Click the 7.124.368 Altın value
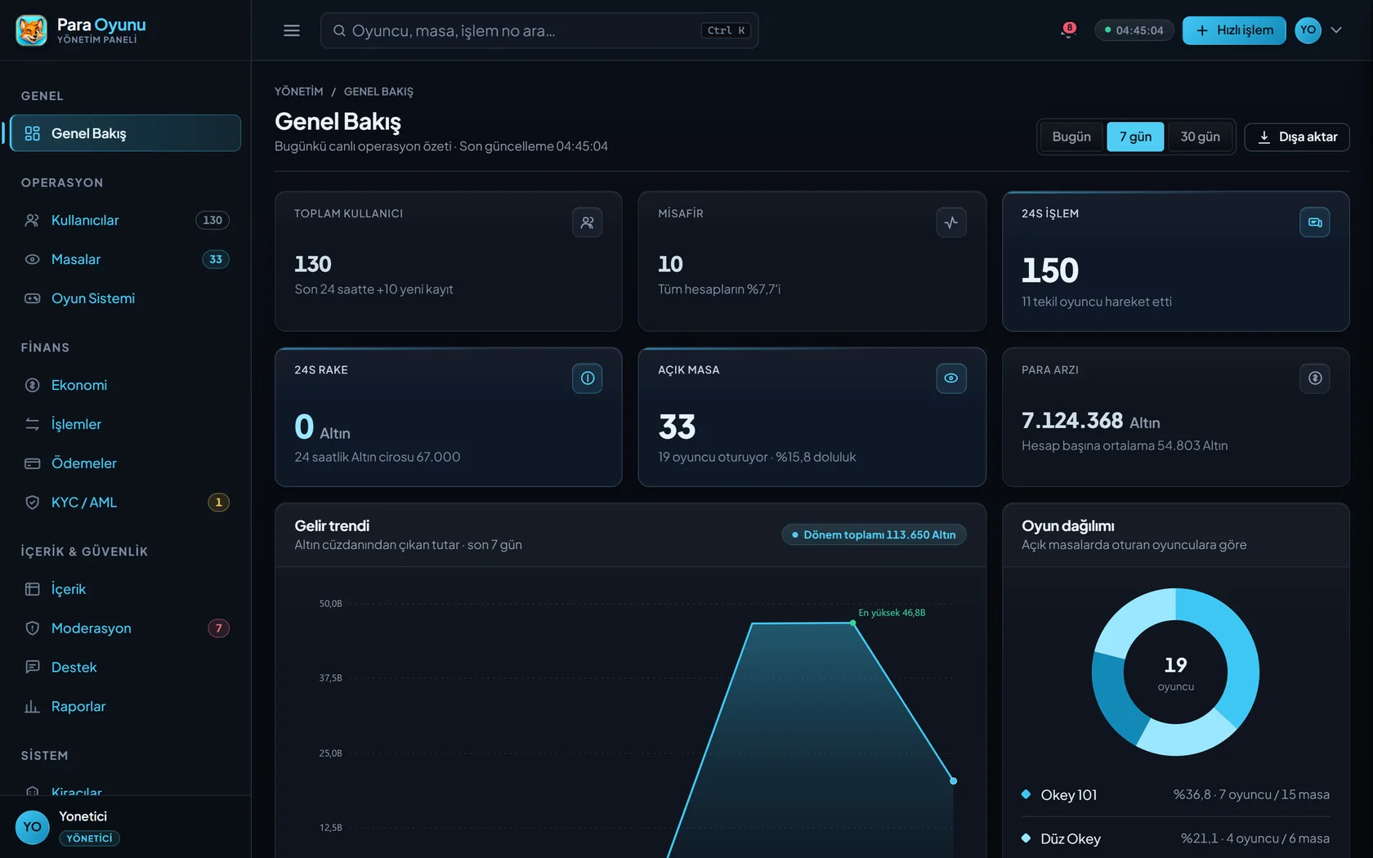 click(x=1091, y=421)
